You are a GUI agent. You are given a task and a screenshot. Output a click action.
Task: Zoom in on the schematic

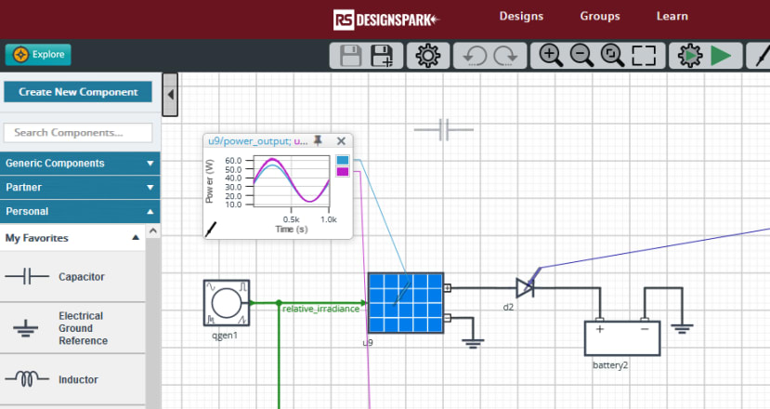(551, 56)
